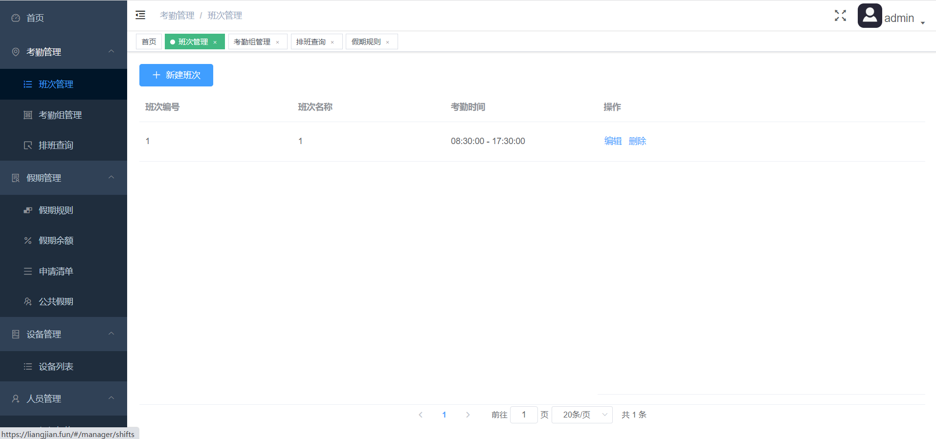Close the 班次管理 tab

tap(215, 42)
